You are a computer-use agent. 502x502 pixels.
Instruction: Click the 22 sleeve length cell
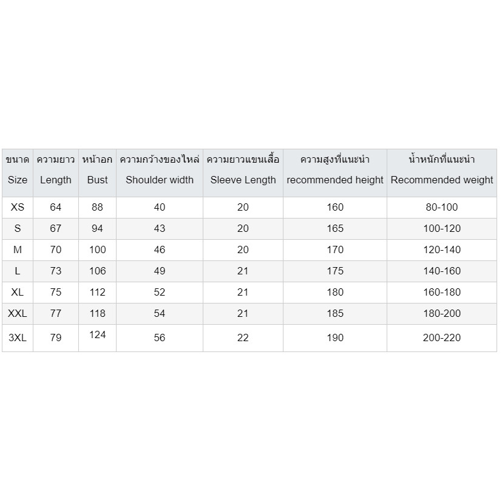243,337
